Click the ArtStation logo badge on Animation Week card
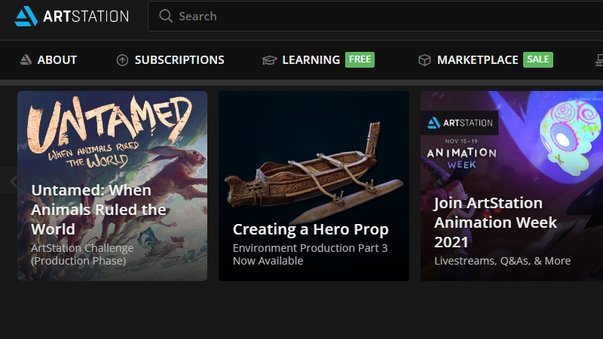The image size is (603, 339). [460, 123]
